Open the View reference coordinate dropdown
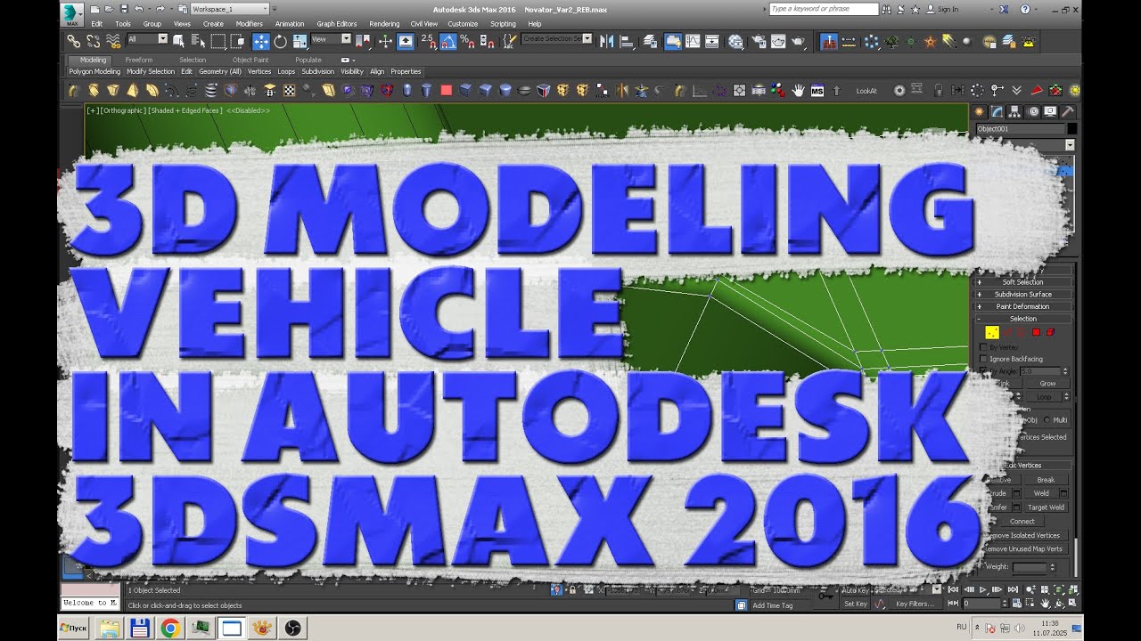 coord(331,39)
